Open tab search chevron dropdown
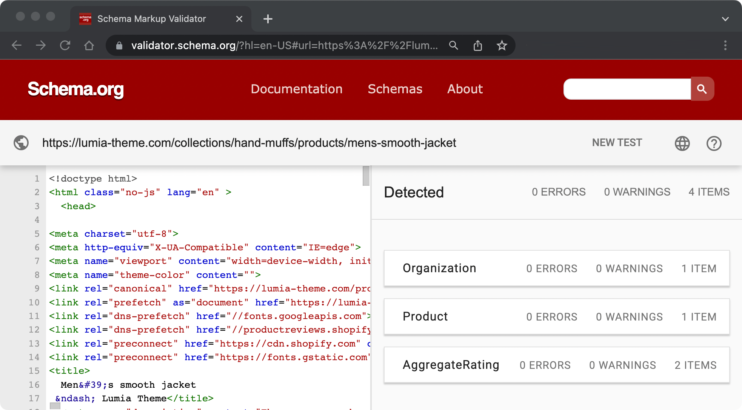 pyautogui.click(x=725, y=19)
